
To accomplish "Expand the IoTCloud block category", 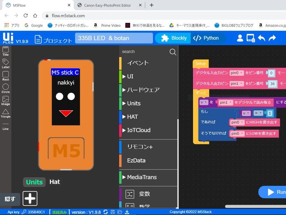I will [148, 130].
